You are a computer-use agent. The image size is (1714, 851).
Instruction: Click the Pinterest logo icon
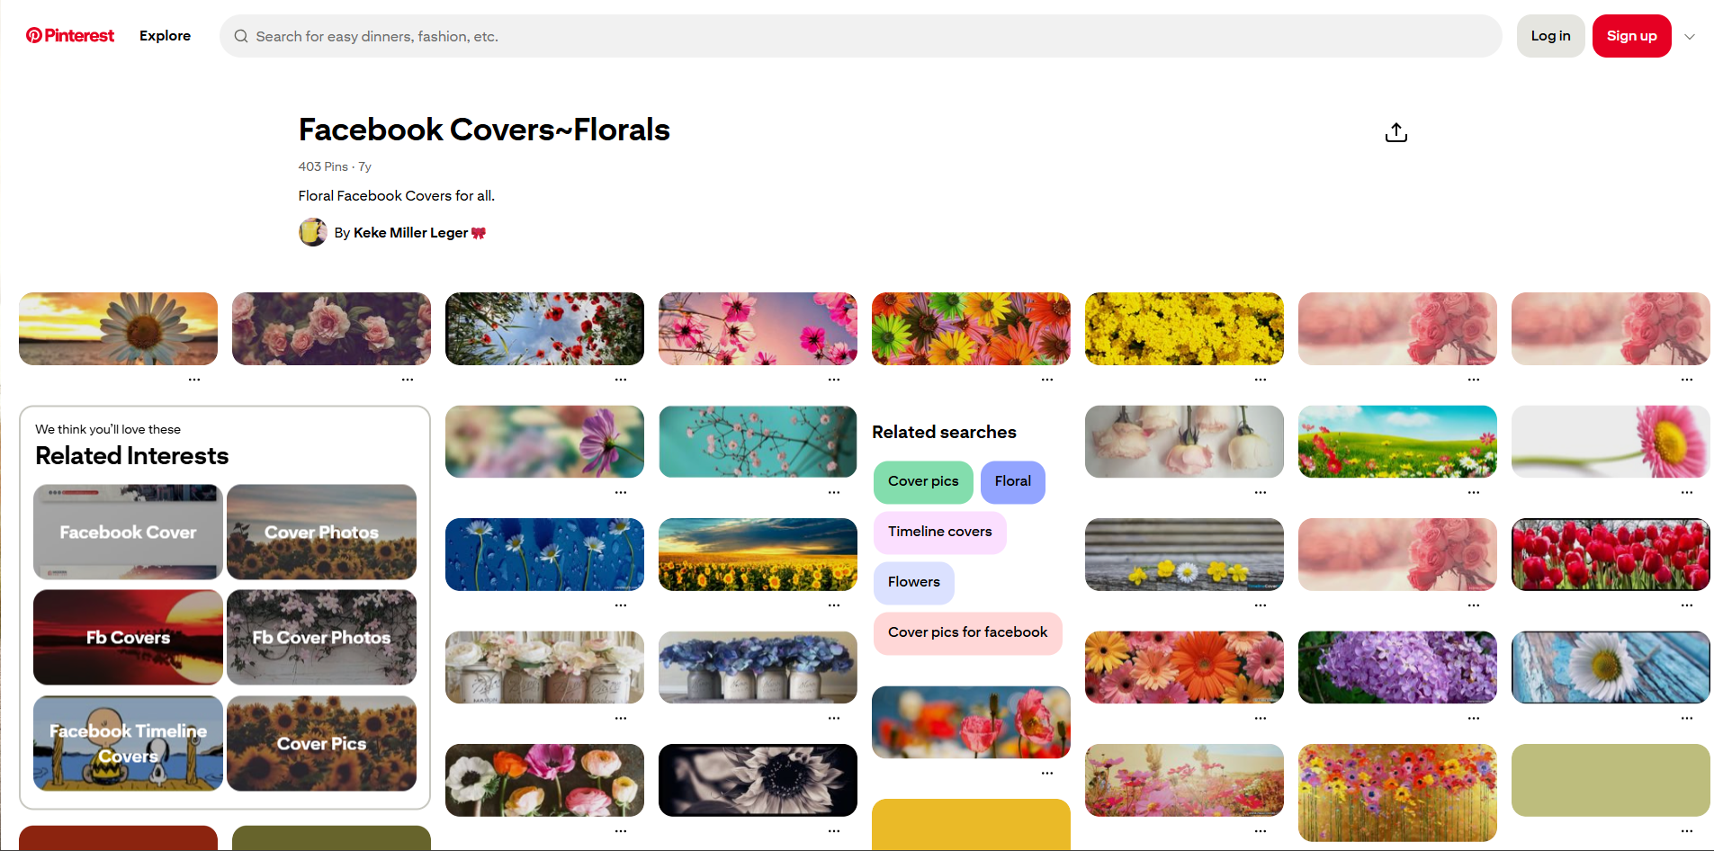tap(35, 35)
